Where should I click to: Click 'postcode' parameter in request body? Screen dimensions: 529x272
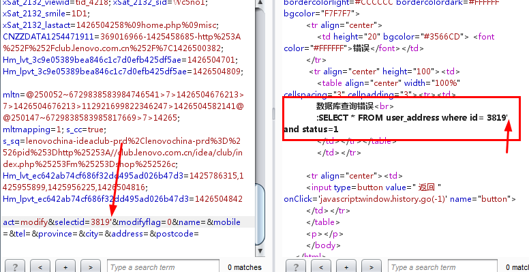[175, 234]
